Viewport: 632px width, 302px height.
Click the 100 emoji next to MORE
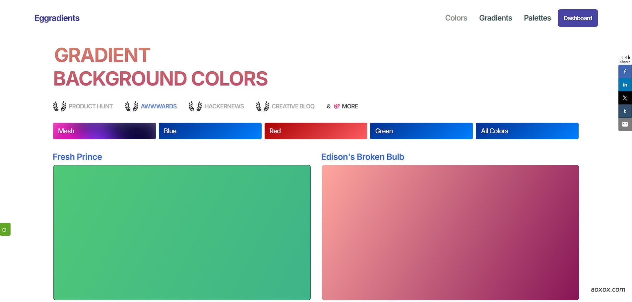coord(337,106)
